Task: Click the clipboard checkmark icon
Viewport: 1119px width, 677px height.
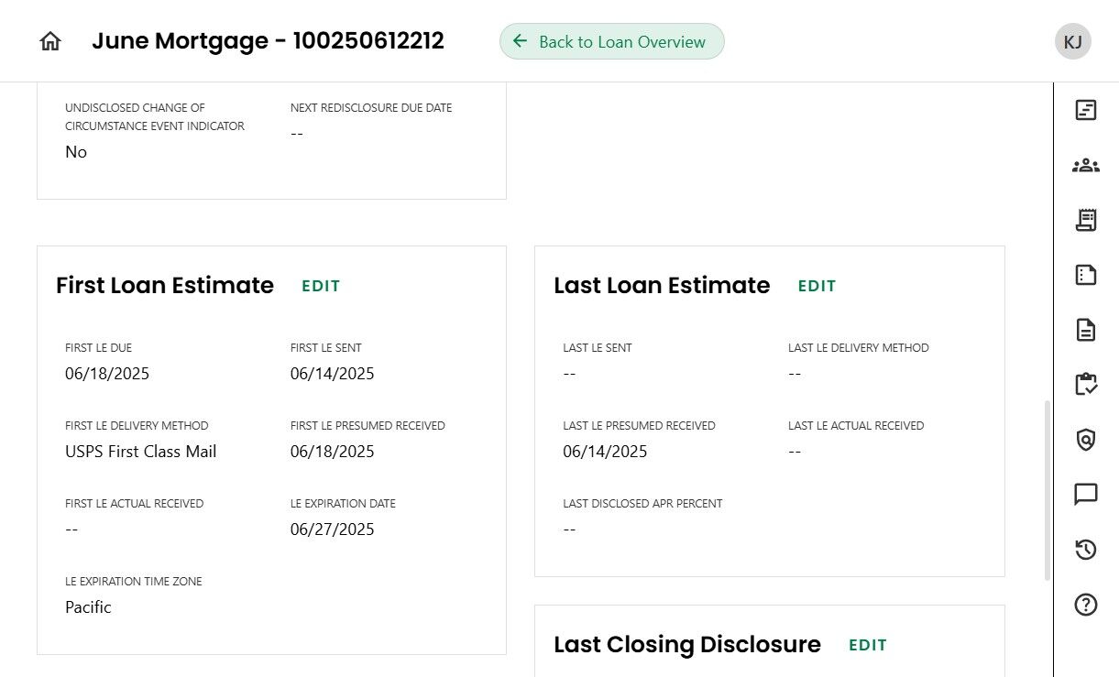Action: [x=1085, y=385]
